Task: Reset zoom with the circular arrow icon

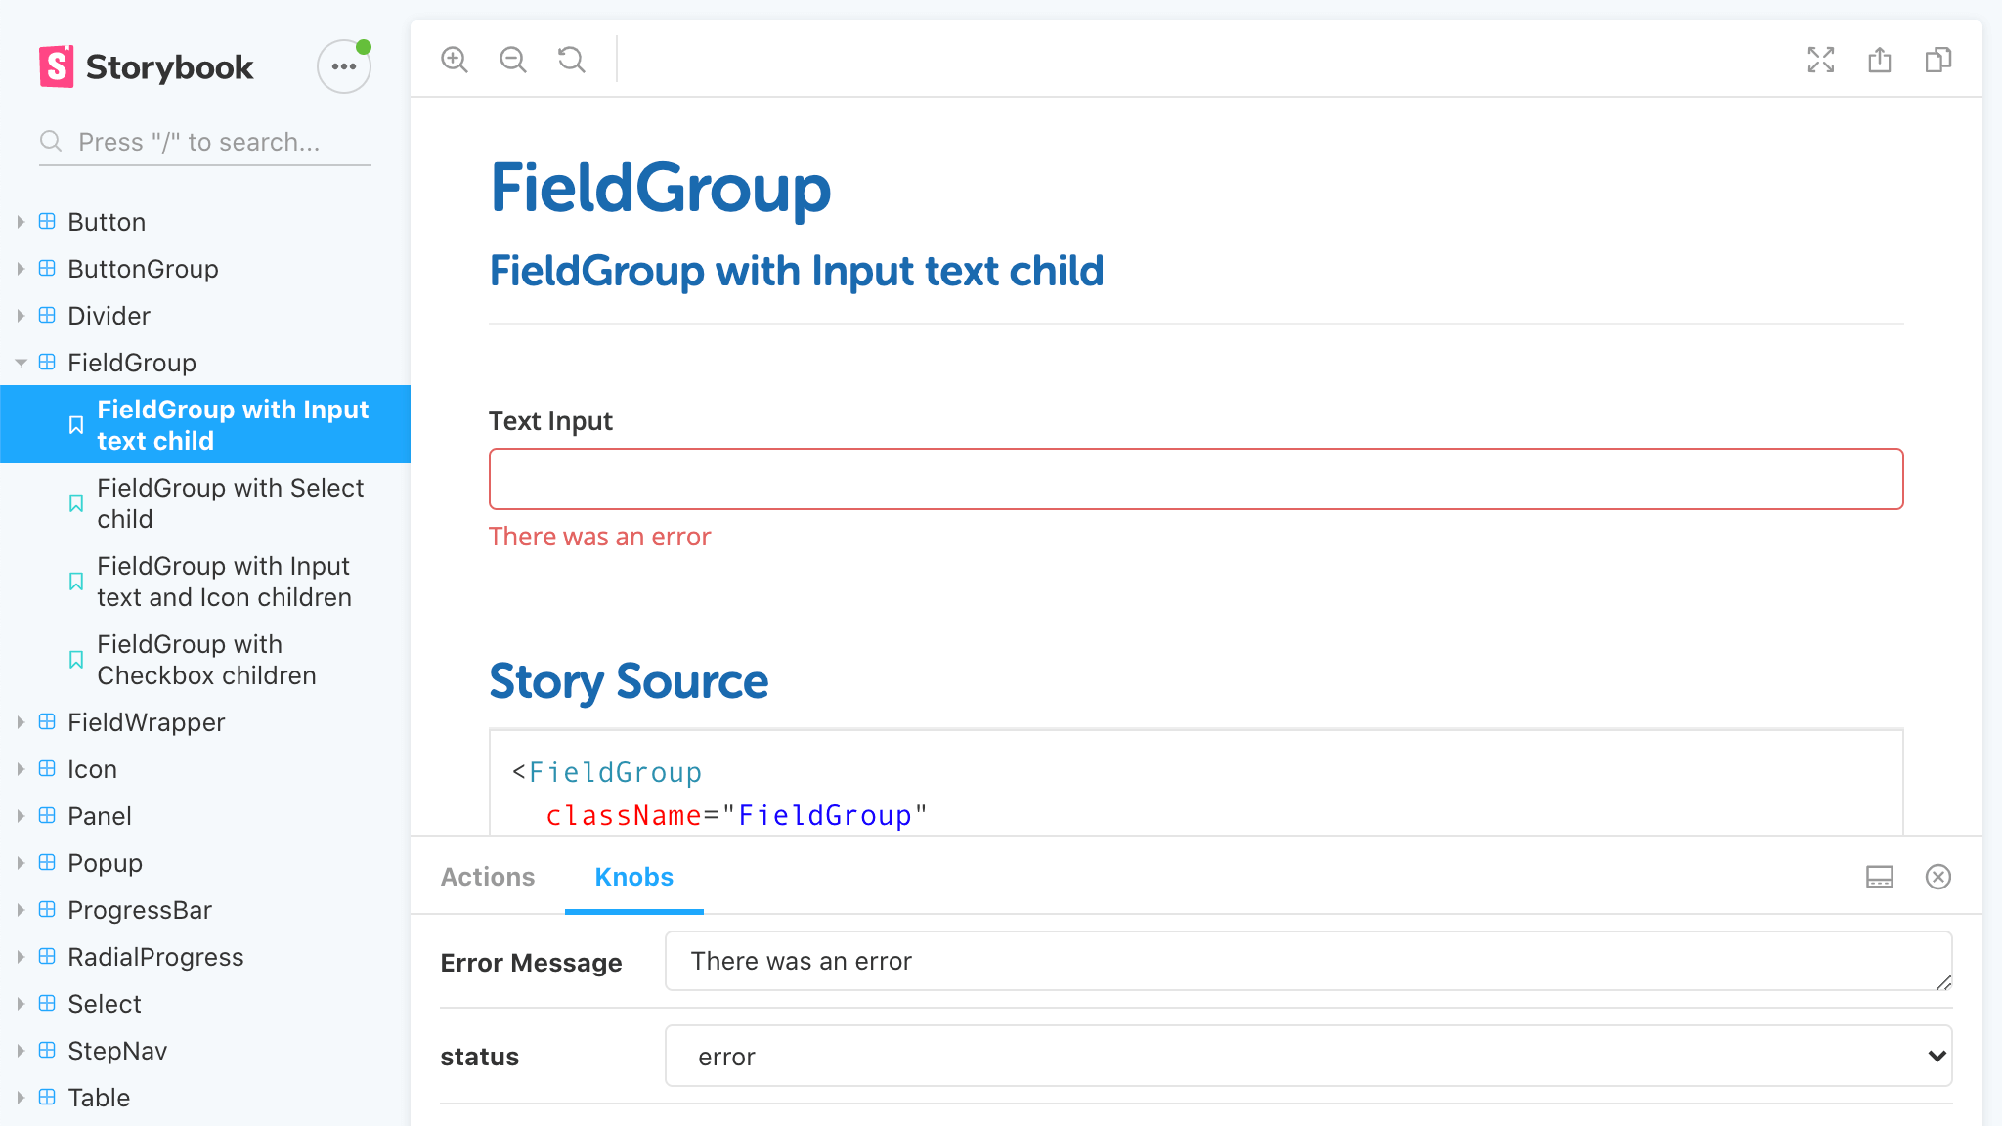Action: [x=572, y=60]
